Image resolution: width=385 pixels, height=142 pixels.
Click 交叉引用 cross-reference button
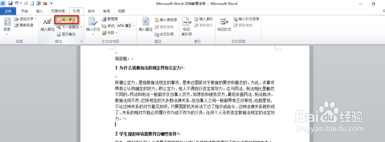[164, 34]
